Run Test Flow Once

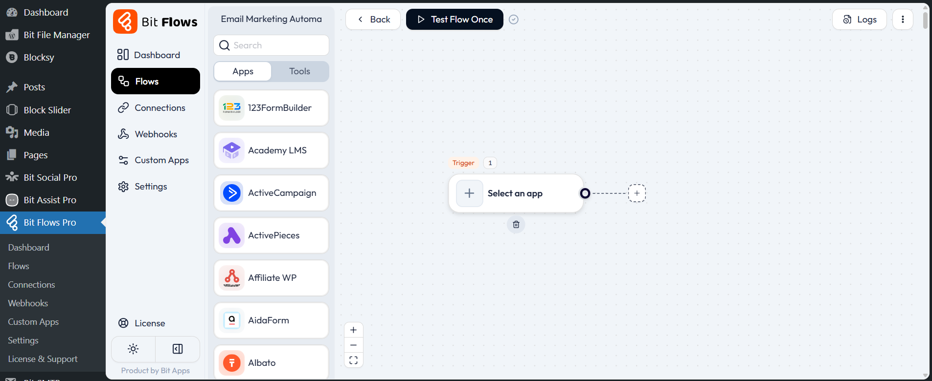tap(455, 20)
